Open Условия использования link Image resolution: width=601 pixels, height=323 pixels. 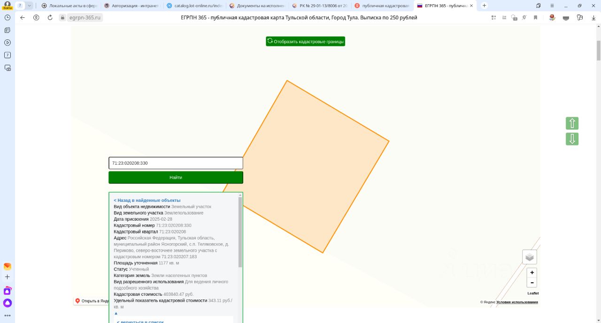(517, 302)
